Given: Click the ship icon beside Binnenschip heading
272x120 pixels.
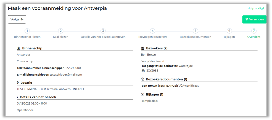Looking at the screenshot, I should click(x=19, y=48).
